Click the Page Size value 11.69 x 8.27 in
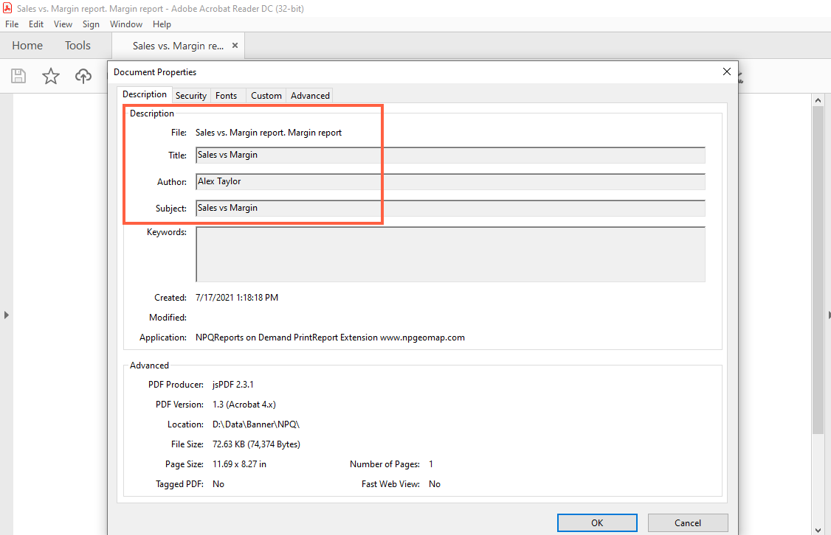831x535 pixels. 240,464
